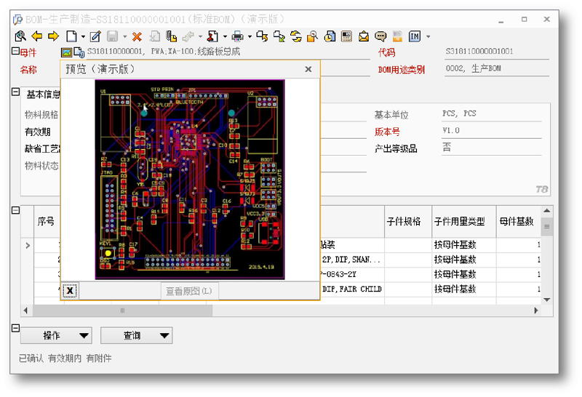This screenshot has width=582, height=397.
Task: Go to next record with right arrow
Action: (53, 36)
